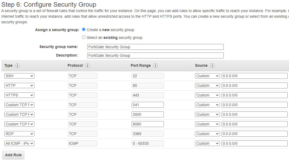
Task: Click the source CIDR field in HTTP row
Action: [x=255, y=85]
